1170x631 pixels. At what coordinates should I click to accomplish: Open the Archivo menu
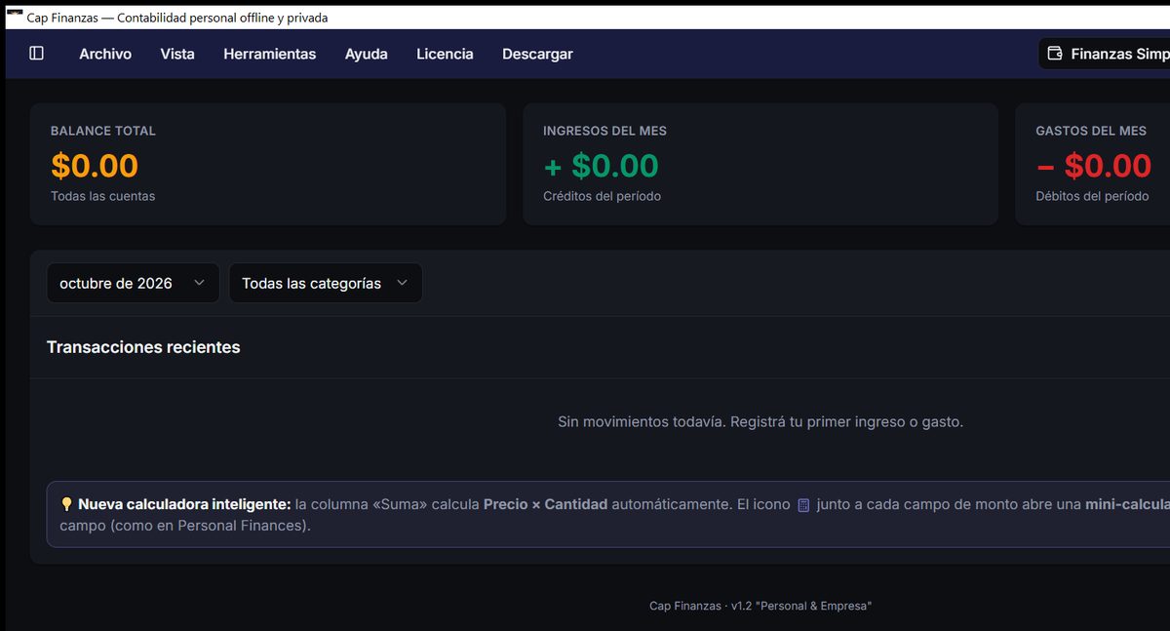pos(105,54)
